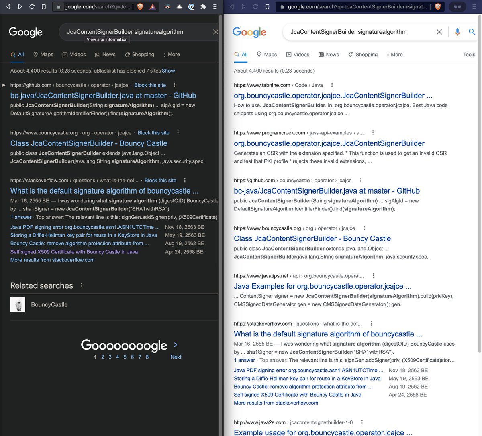The width and height of the screenshot is (482, 436).
Task: Go forward in right browser window
Action: click(243, 6)
